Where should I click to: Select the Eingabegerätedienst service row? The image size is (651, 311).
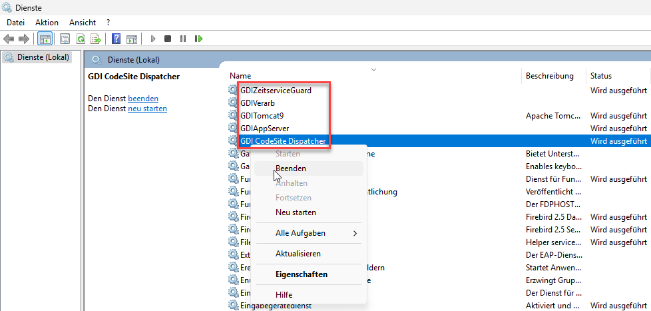coord(276,306)
